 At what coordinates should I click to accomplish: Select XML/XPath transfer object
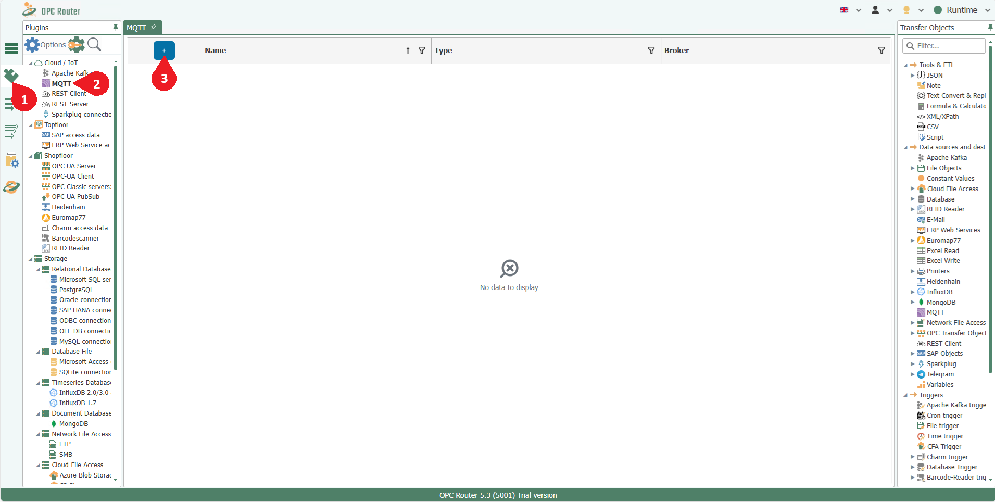pyautogui.click(x=942, y=117)
